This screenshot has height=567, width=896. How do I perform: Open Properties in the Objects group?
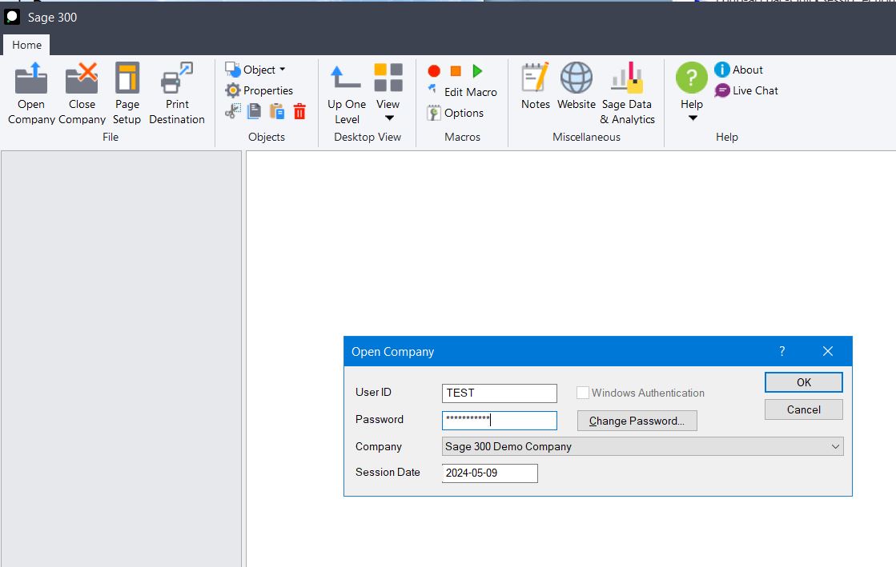pyautogui.click(x=259, y=90)
